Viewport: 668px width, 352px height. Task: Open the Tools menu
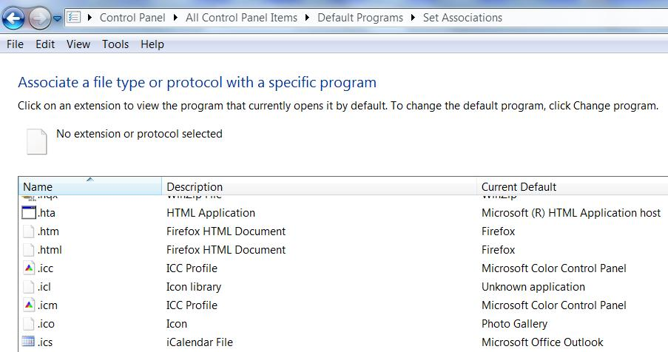(115, 44)
